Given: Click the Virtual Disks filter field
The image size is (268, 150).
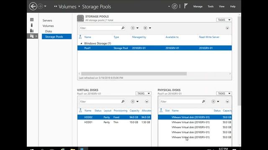Looking at the screenshot, I should [x=100, y=102].
